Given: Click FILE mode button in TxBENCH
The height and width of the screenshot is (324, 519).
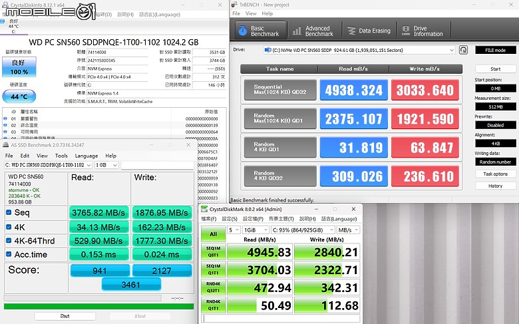Looking at the screenshot, I should [x=495, y=51].
